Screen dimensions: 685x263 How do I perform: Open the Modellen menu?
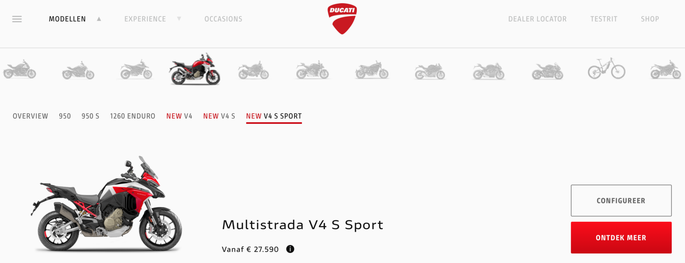click(67, 19)
